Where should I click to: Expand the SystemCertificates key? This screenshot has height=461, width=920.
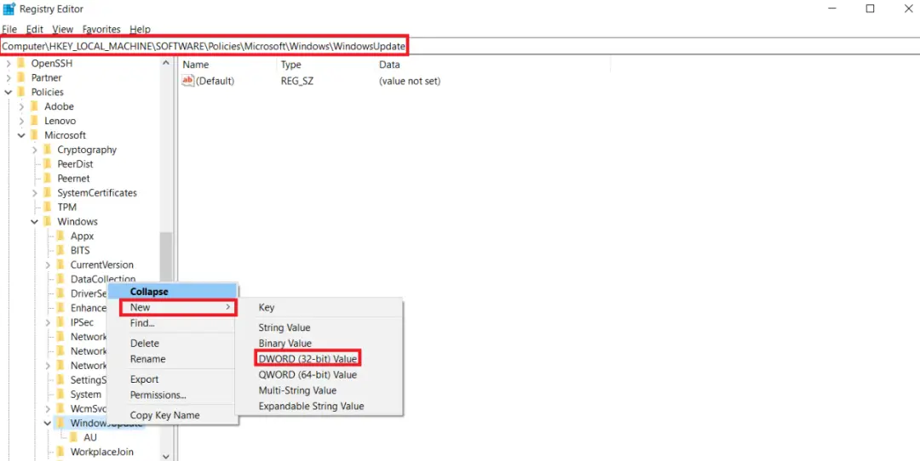point(35,193)
